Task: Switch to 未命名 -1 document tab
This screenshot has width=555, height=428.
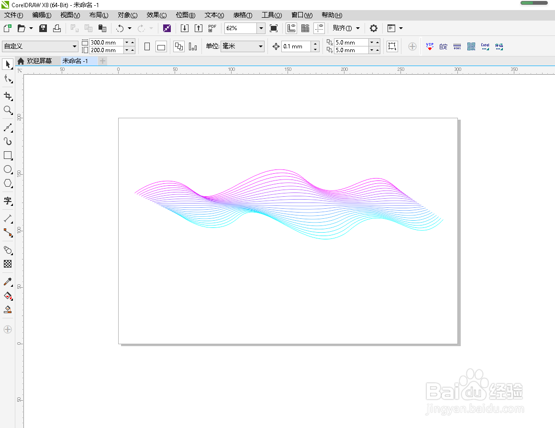Action: tap(76, 61)
